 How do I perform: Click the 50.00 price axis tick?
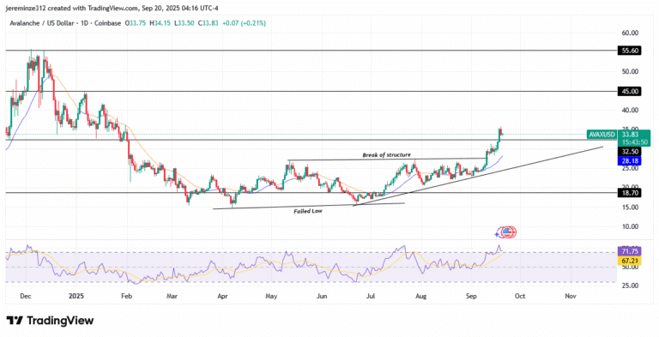(x=630, y=71)
